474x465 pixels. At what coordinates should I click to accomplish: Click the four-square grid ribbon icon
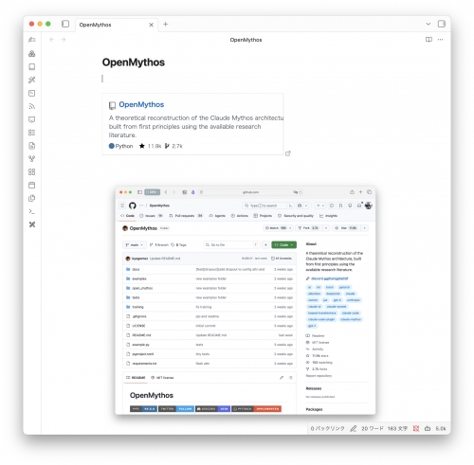[x=32, y=171]
